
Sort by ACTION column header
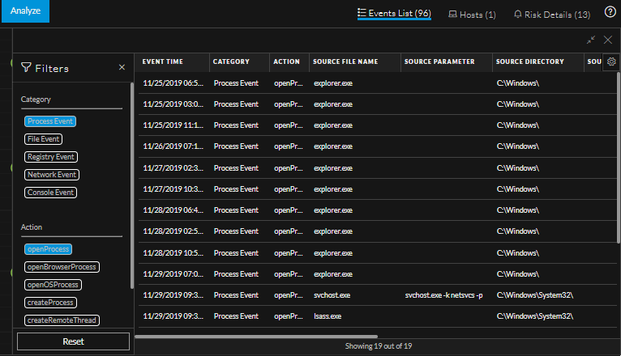287,61
